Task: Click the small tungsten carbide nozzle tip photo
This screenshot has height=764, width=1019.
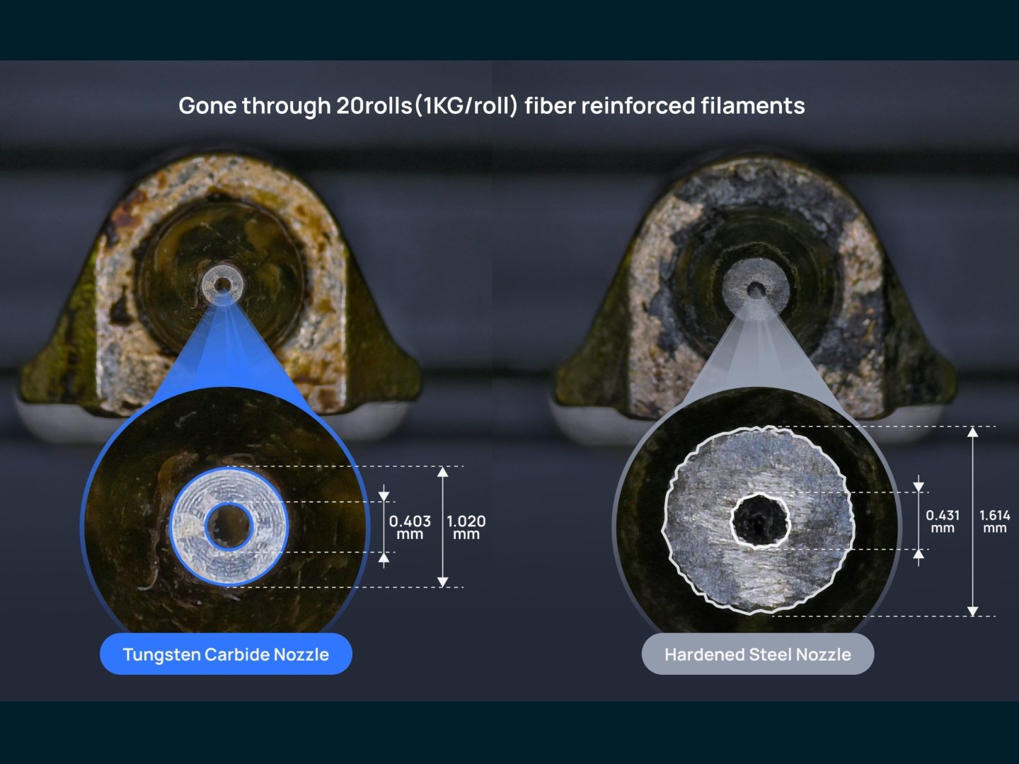Action: tap(222, 285)
